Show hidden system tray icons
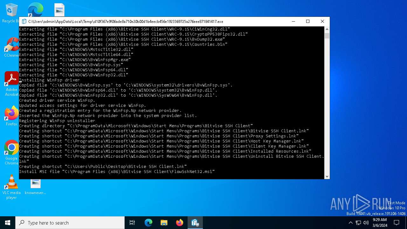407x229 pixels. (x=351, y=223)
